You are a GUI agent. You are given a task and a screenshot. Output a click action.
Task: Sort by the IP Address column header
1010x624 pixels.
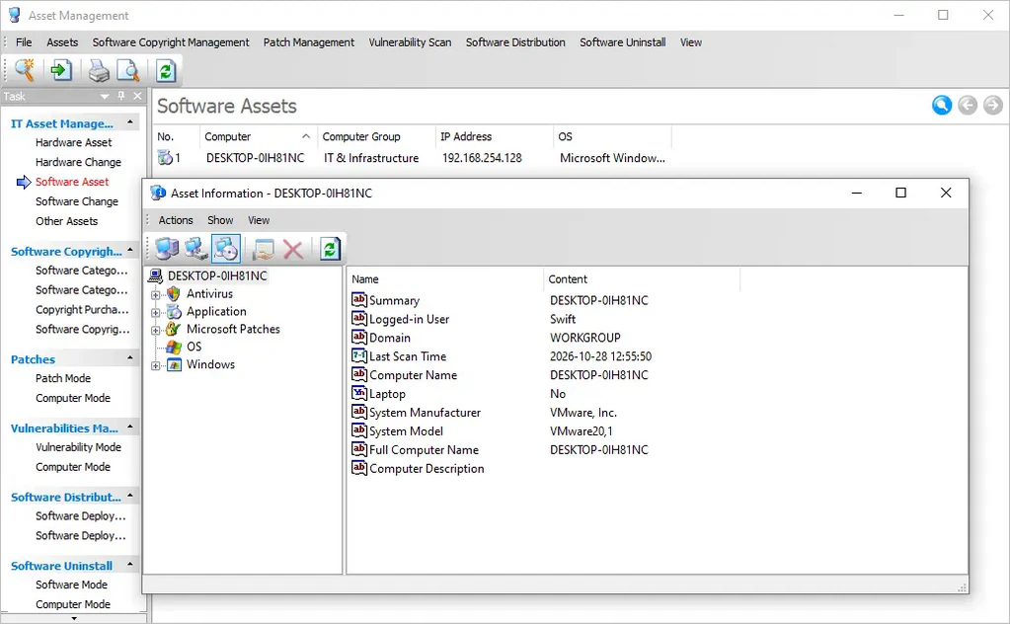(494, 136)
